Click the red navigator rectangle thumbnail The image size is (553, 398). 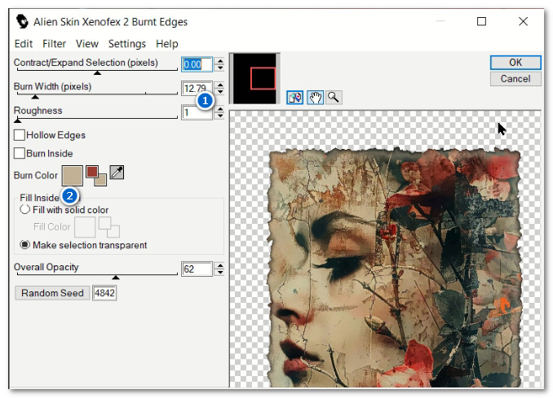pos(263,78)
